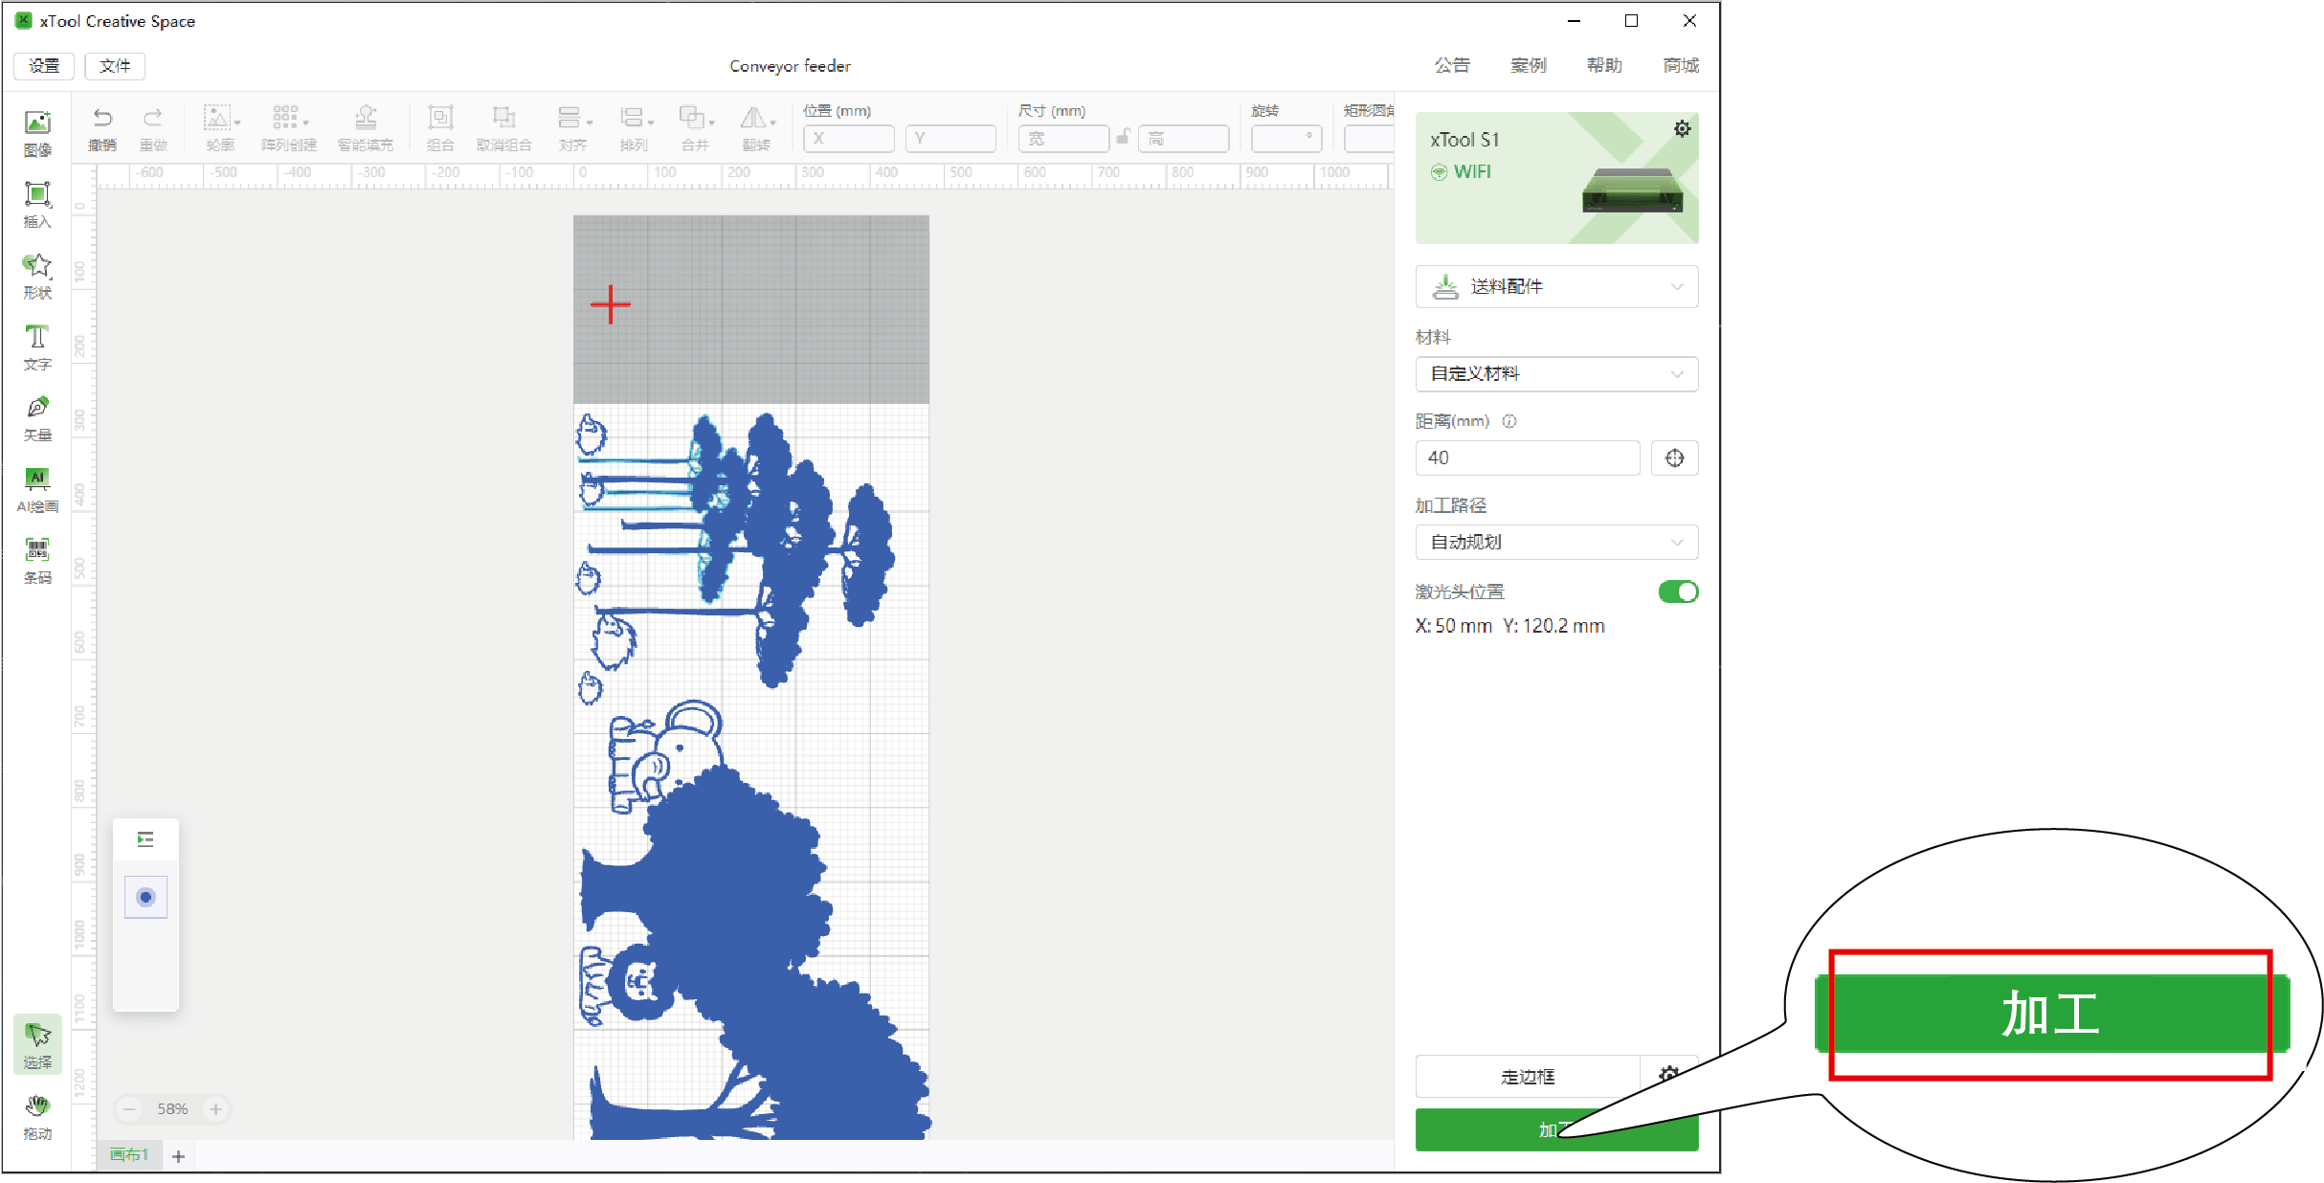Choose the 矢量 vector pen tool

point(37,418)
